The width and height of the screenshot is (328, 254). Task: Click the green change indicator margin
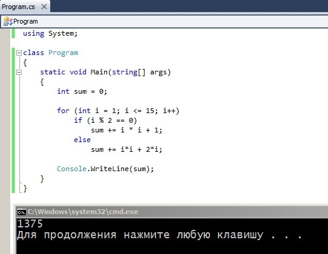click(x=13, y=120)
